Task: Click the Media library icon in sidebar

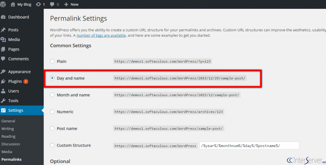Action: point(3,40)
